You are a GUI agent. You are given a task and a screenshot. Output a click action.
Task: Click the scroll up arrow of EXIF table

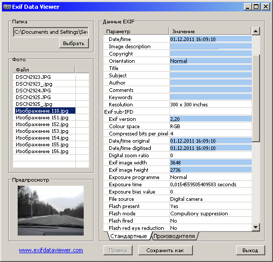(256, 31)
